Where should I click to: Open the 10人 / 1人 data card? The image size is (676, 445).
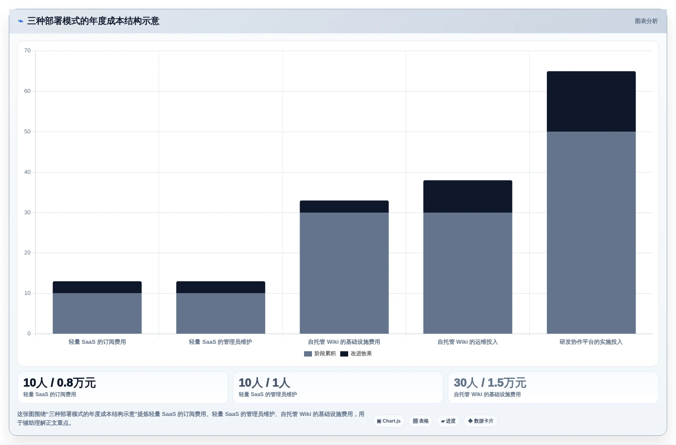(338, 387)
